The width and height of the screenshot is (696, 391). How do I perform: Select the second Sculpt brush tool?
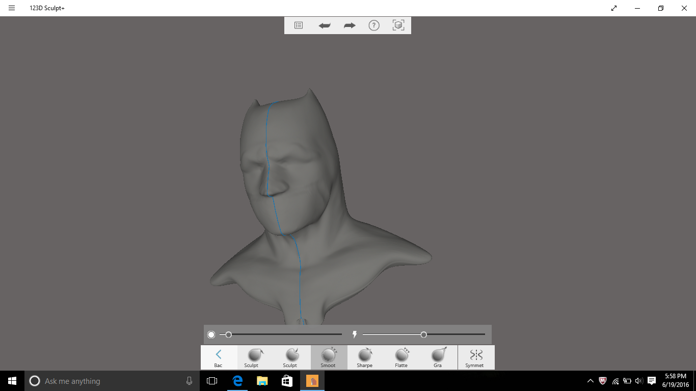coord(292,357)
